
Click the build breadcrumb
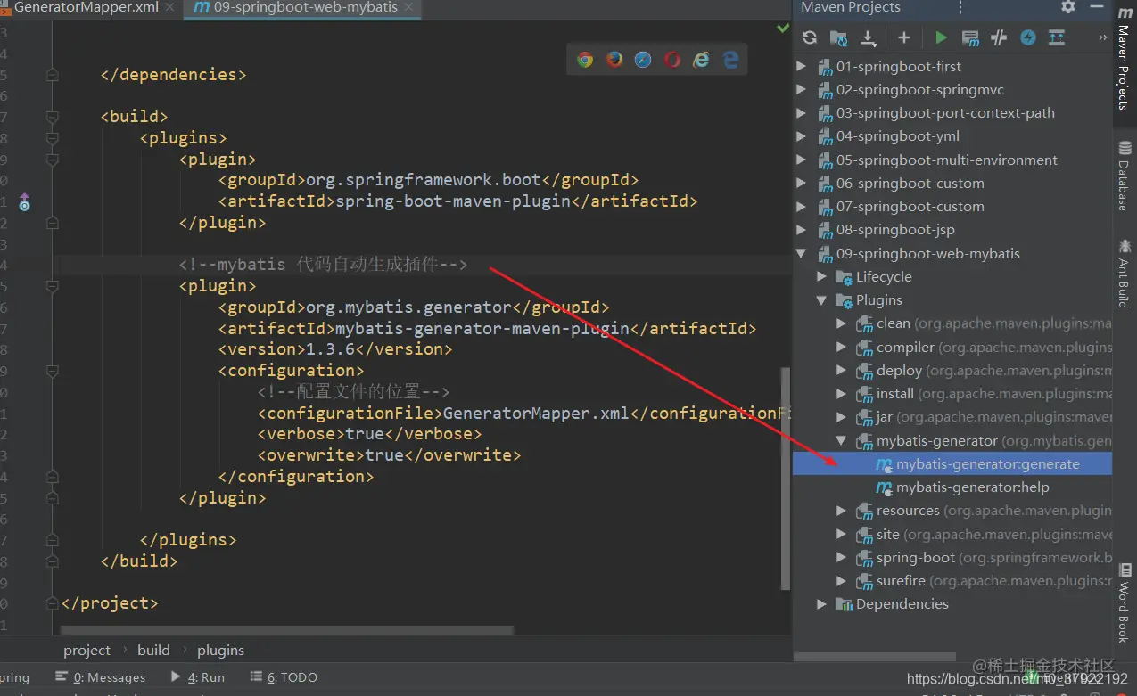click(153, 651)
